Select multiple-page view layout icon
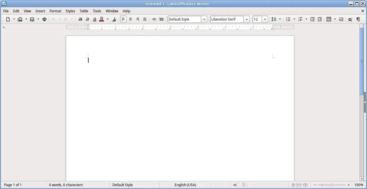Viewport: 367px width, 189px height. click(299, 185)
